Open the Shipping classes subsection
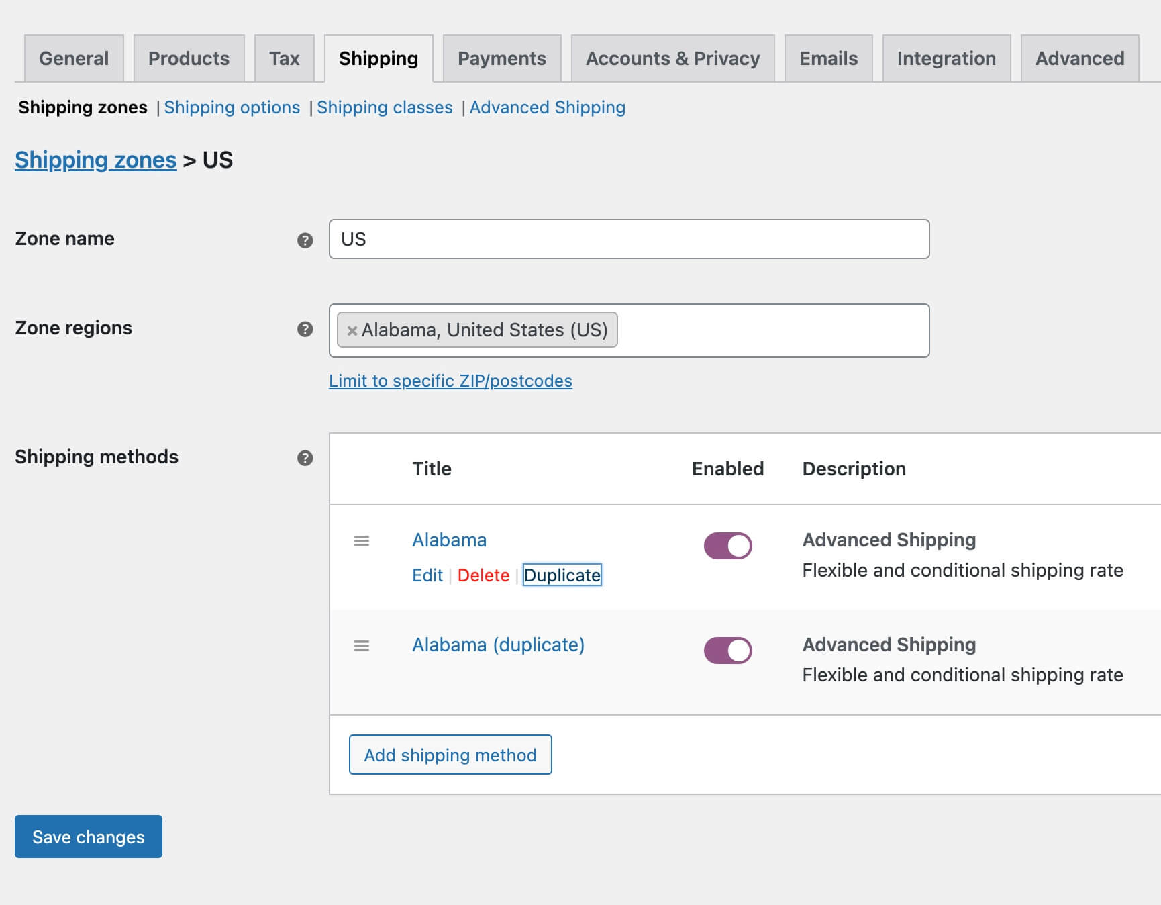Viewport: 1161px width, 905px height. click(385, 107)
